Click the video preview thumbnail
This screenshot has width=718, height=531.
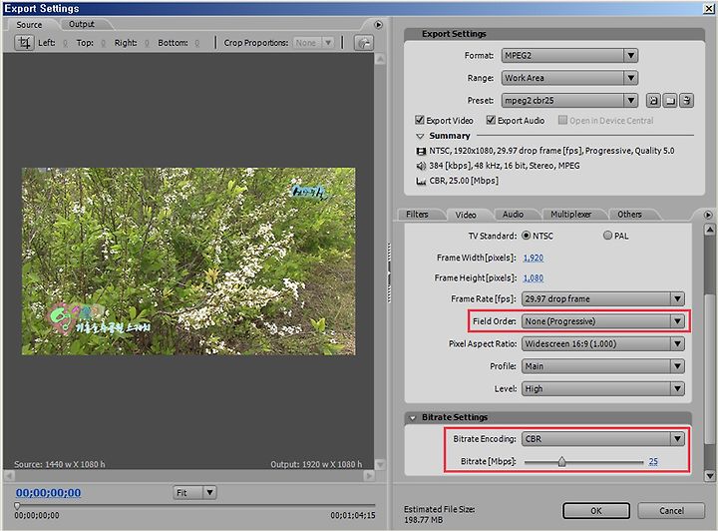pyautogui.click(x=188, y=262)
